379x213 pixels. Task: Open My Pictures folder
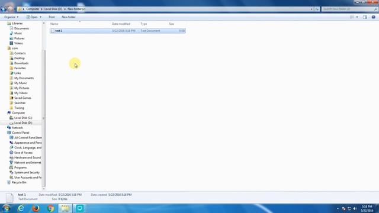pos(22,88)
